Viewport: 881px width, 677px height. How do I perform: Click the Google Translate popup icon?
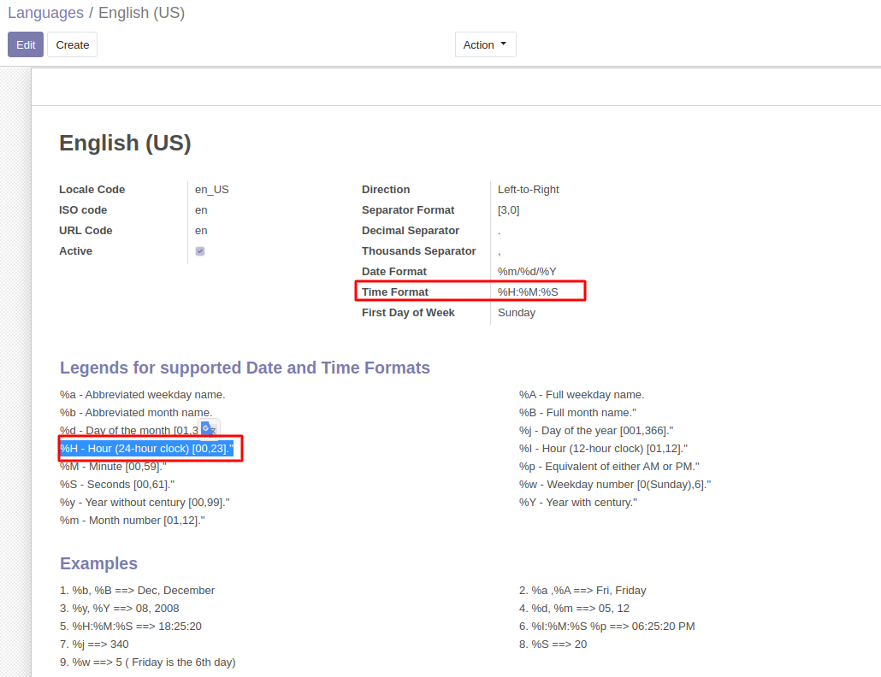[209, 429]
